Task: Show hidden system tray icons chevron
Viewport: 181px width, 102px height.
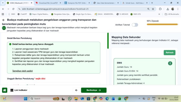Action: tap(139, 99)
